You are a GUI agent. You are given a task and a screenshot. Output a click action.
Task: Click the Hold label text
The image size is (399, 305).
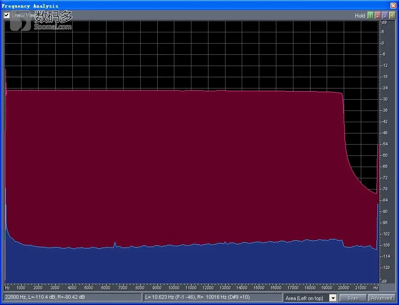pos(360,16)
